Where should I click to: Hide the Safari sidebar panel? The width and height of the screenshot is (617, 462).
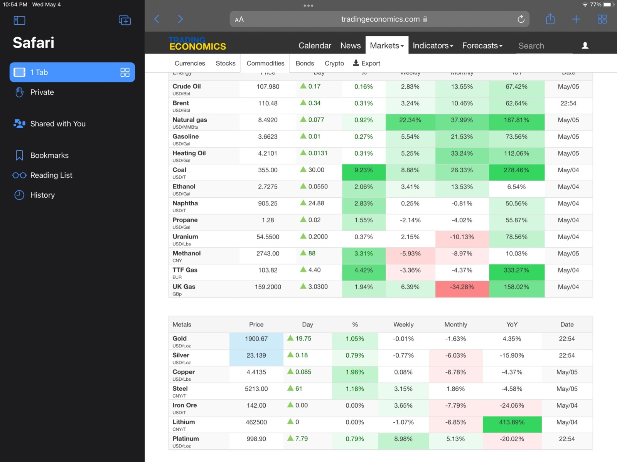pos(19,20)
